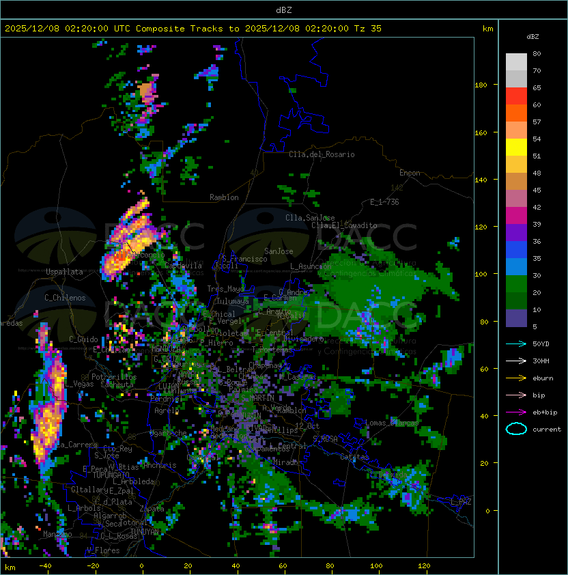Click the pink bip arrow legend icon

pos(516,395)
